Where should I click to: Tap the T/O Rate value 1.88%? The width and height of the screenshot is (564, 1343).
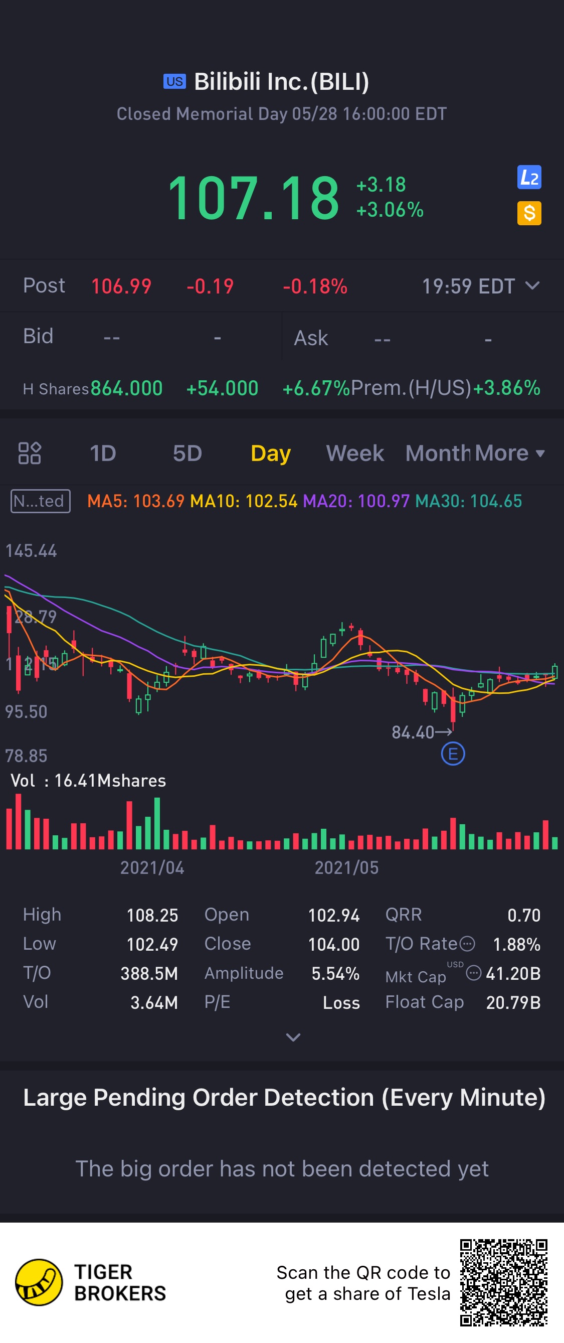coord(516,944)
